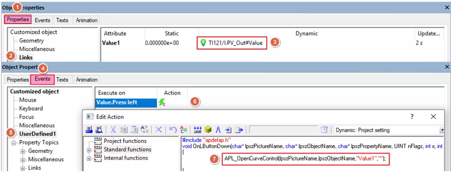Click the import action arrow icon
Screen dimensions: 451x173
tap(228, 130)
